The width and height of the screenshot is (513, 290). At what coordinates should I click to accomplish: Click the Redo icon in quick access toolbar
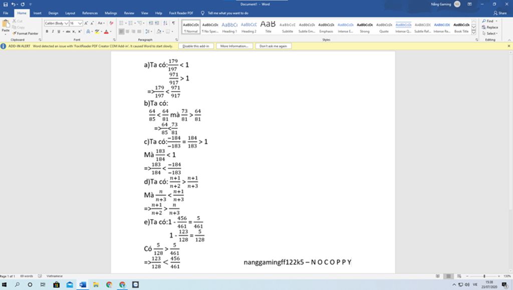[23, 4]
